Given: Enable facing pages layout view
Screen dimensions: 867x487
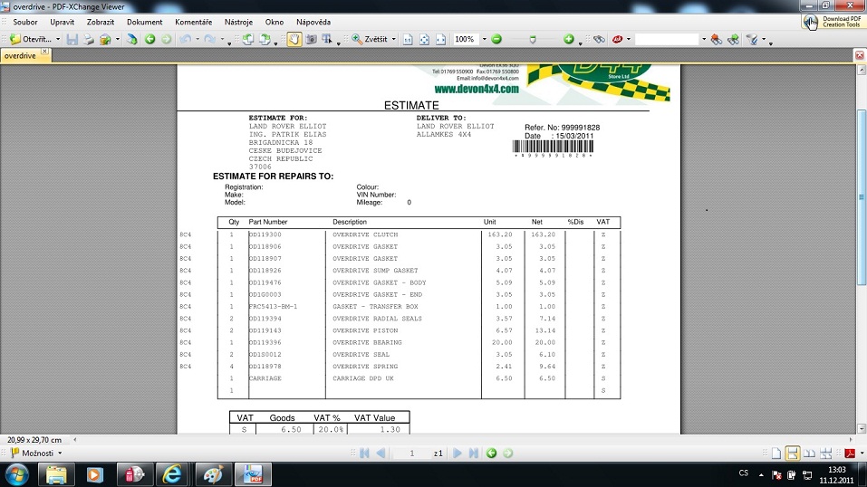Looking at the screenshot, I should tap(808, 453).
